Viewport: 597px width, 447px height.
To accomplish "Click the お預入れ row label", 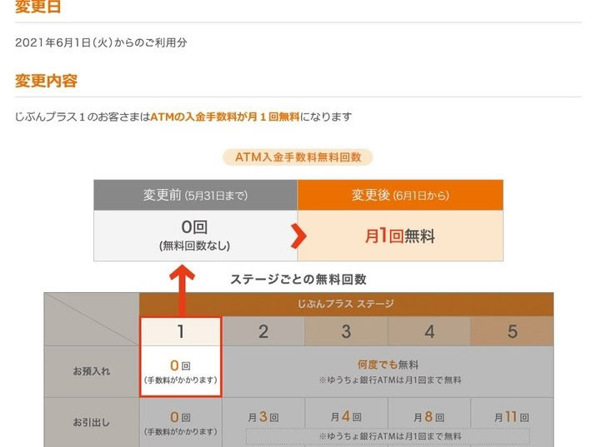I will [92, 371].
